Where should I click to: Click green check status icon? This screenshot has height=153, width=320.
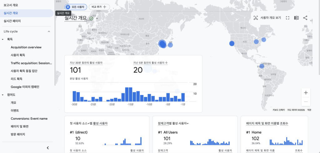pyautogui.click(x=91, y=18)
